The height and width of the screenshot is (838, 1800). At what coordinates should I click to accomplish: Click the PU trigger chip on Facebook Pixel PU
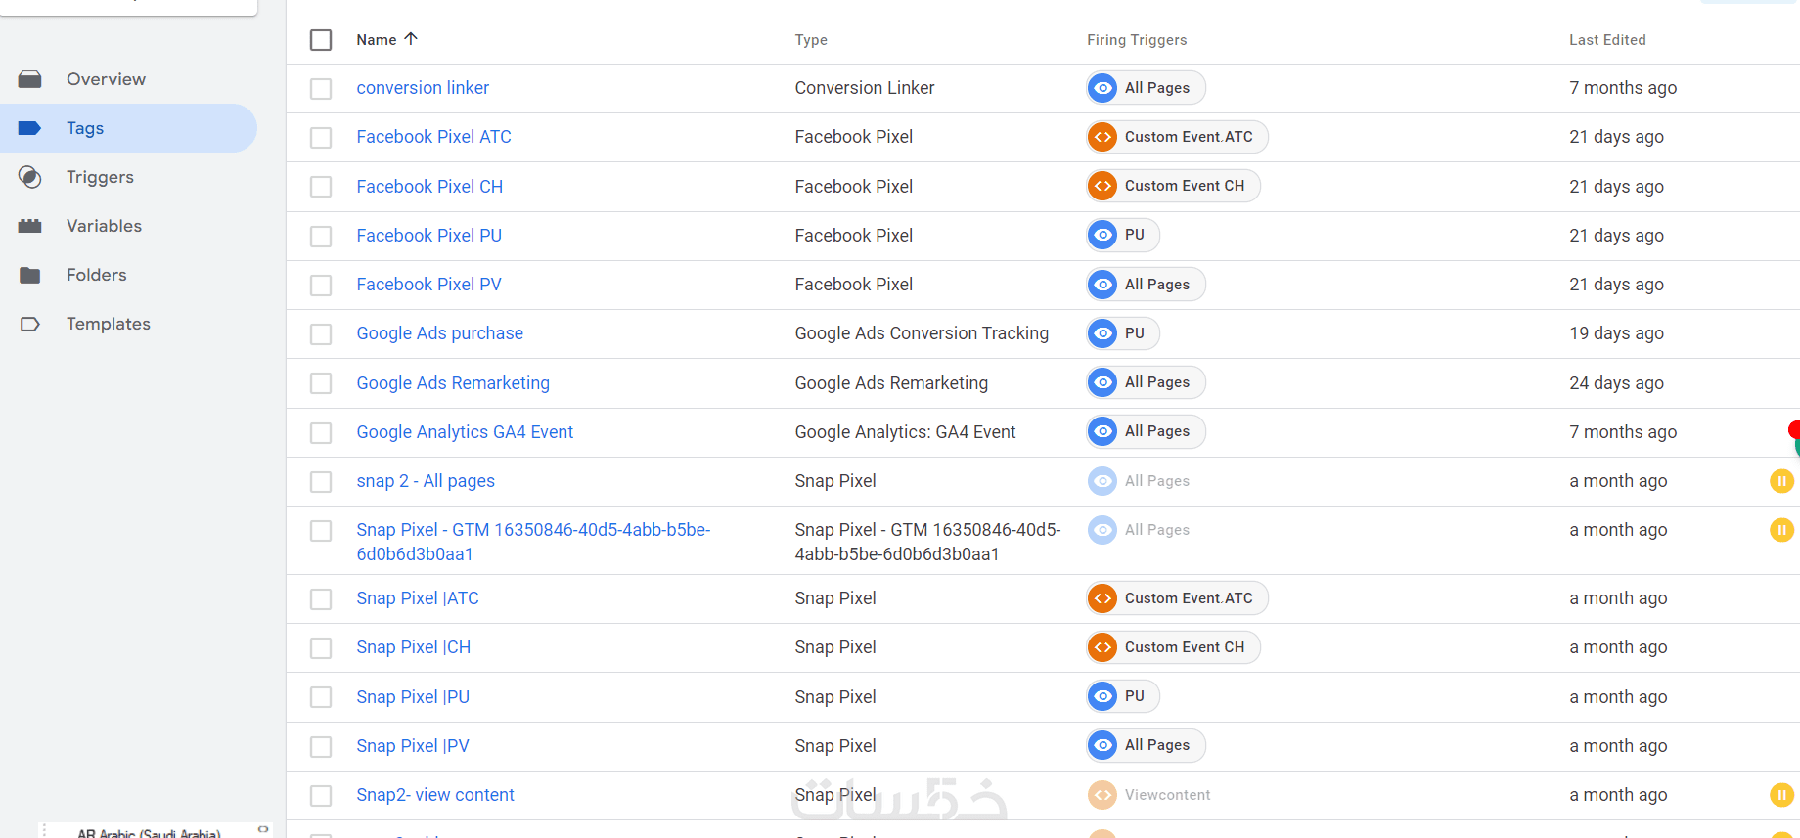[x=1123, y=235]
